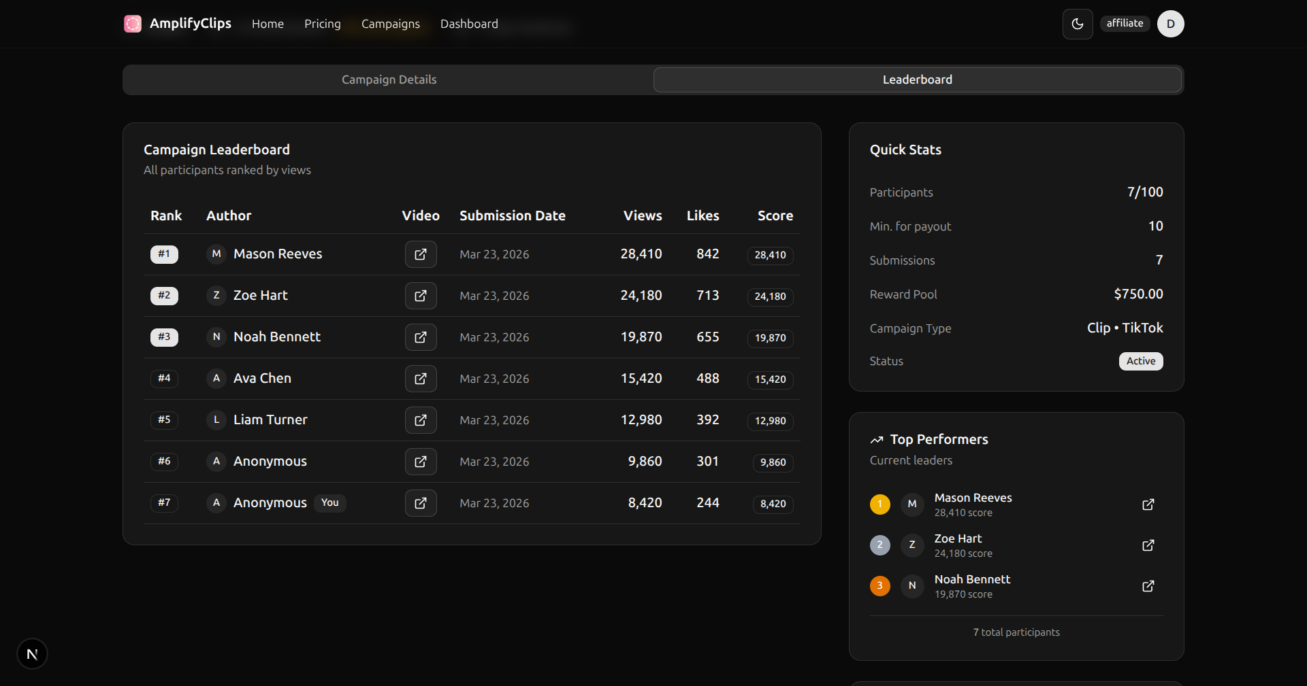Click the #1 rank badge
Image resolution: width=1307 pixels, height=686 pixels.
(164, 254)
